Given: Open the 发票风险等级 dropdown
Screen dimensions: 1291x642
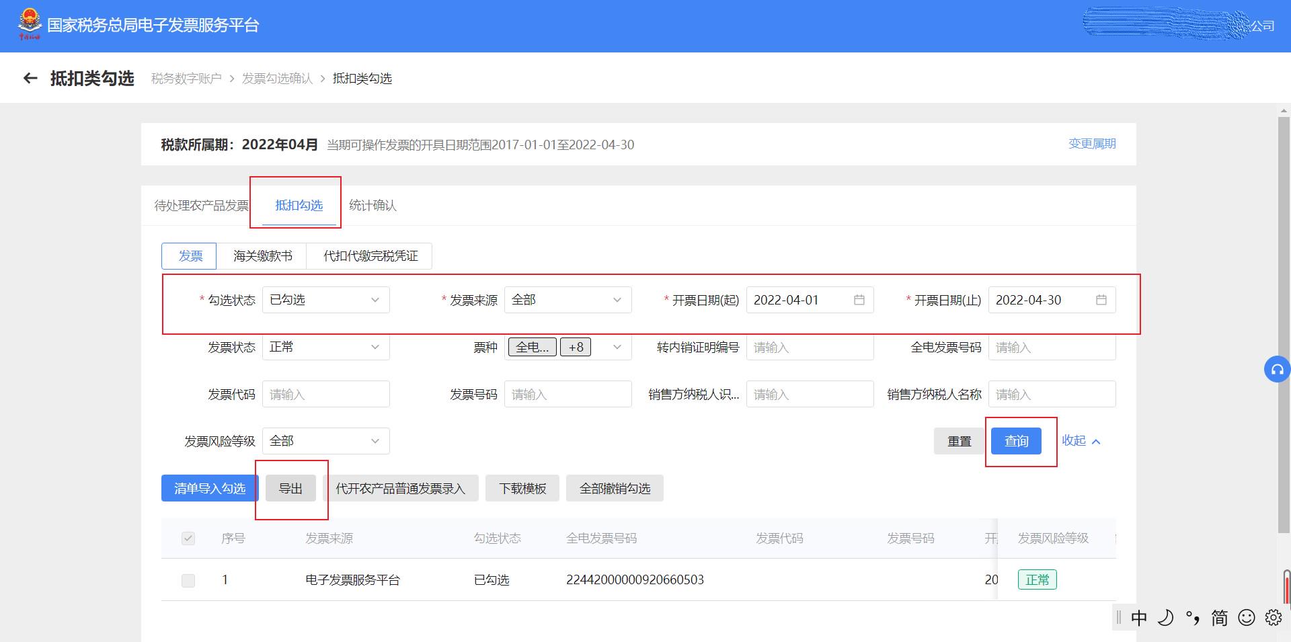Looking at the screenshot, I should coord(326,441).
